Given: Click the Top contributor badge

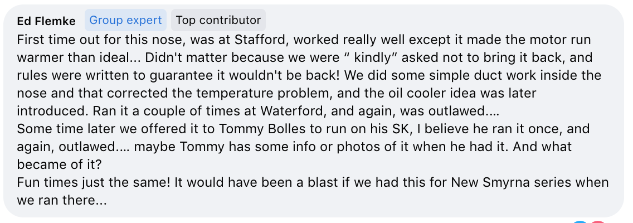Looking at the screenshot, I should pos(218,20).
